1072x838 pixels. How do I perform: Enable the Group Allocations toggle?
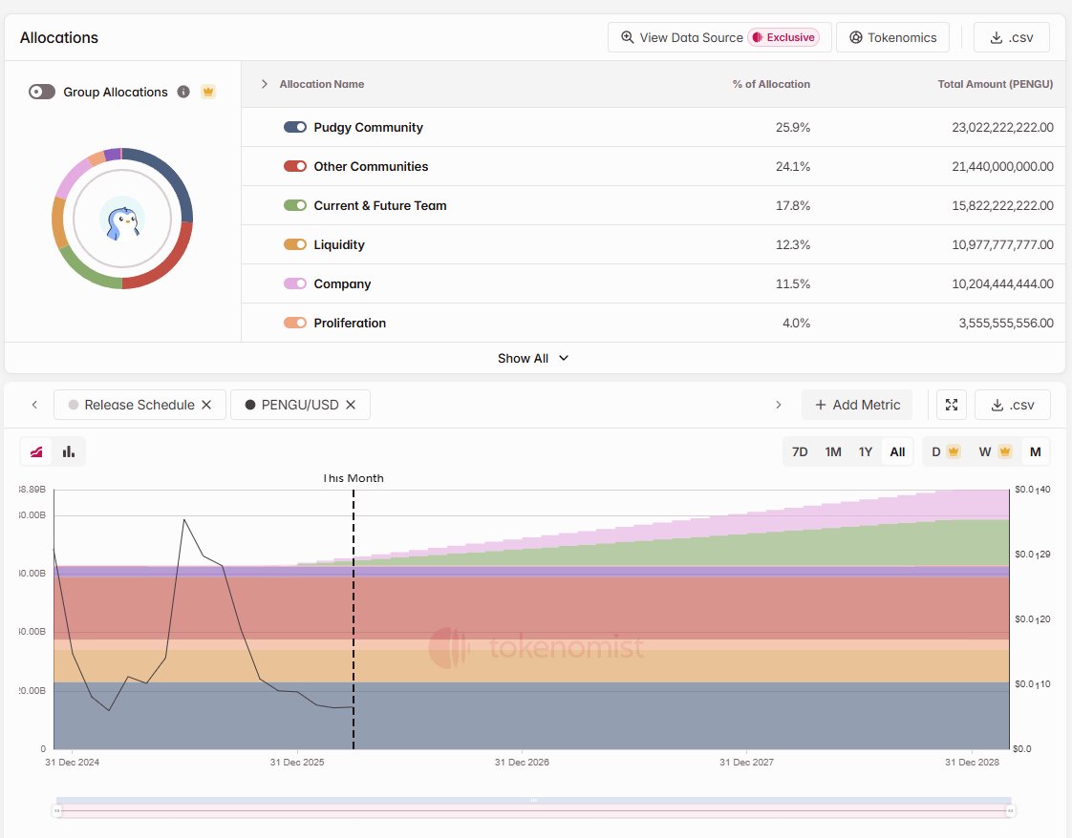coord(42,92)
